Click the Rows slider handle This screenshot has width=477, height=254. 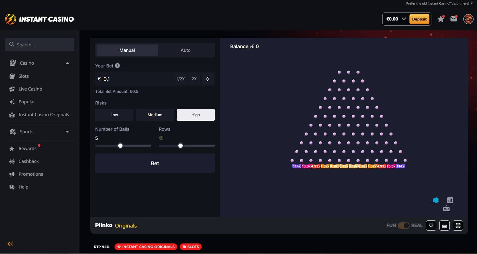click(x=180, y=146)
